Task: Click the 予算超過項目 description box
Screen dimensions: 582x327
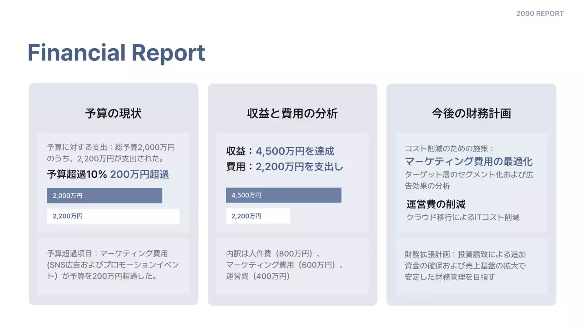Action: click(113, 265)
